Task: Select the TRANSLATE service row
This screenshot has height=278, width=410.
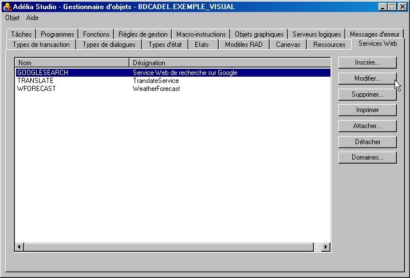Action: pos(173,81)
